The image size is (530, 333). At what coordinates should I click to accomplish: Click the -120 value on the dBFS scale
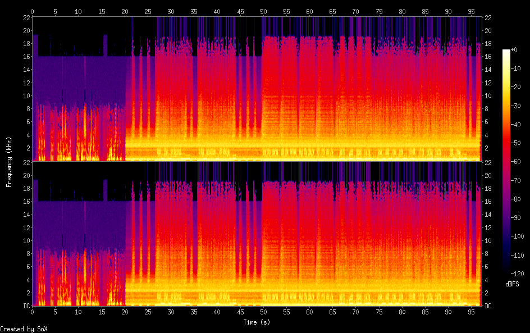519,275
